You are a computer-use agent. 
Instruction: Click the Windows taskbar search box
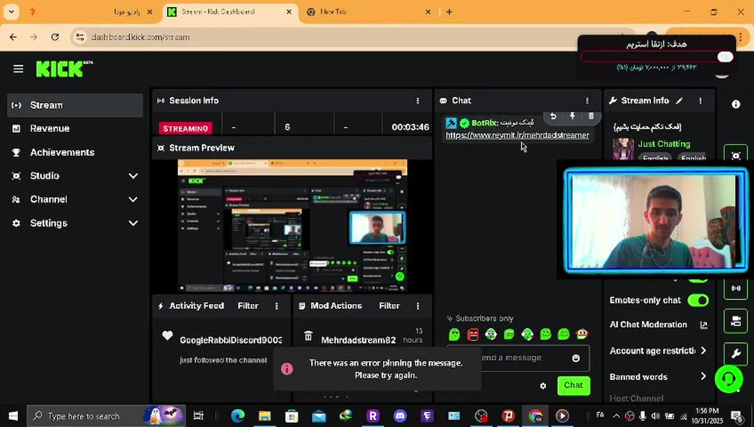coord(107,416)
